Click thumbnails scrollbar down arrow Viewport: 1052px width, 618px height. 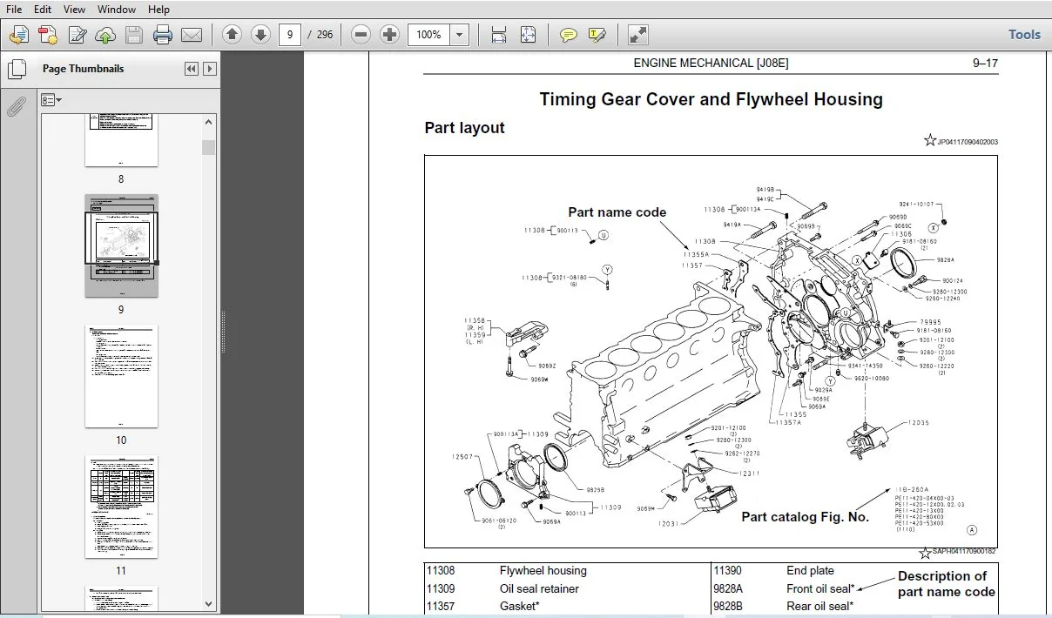pyautogui.click(x=209, y=604)
